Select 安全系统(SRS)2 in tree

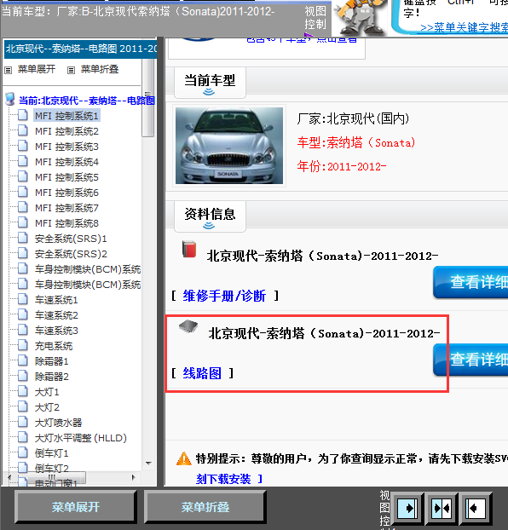pyautogui.click(x=71, y=254)
